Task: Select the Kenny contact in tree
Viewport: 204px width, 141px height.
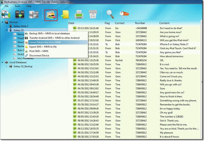Action: pyautogui.click(x=21, y=34)
